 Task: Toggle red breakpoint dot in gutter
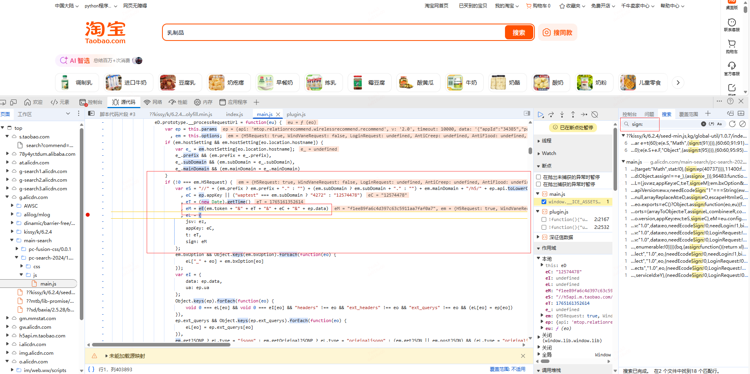pyautogui.click(x=88, y=215)
